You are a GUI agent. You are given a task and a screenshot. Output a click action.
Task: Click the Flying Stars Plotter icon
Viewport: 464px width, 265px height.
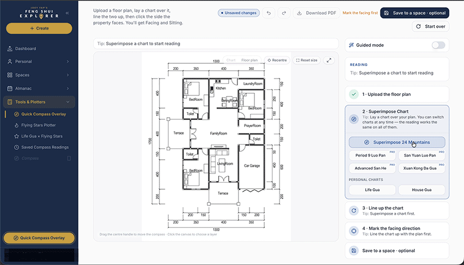pos(16,125)
